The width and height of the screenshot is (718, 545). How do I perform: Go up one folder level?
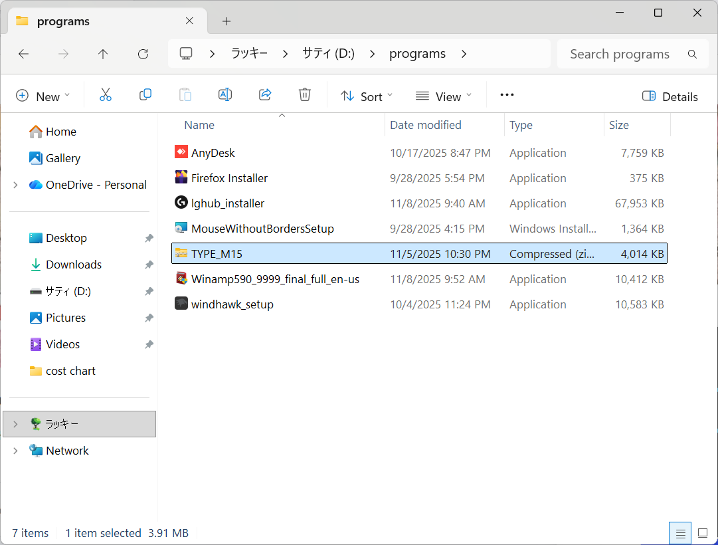pyautogui.click(x=103, y=54)
